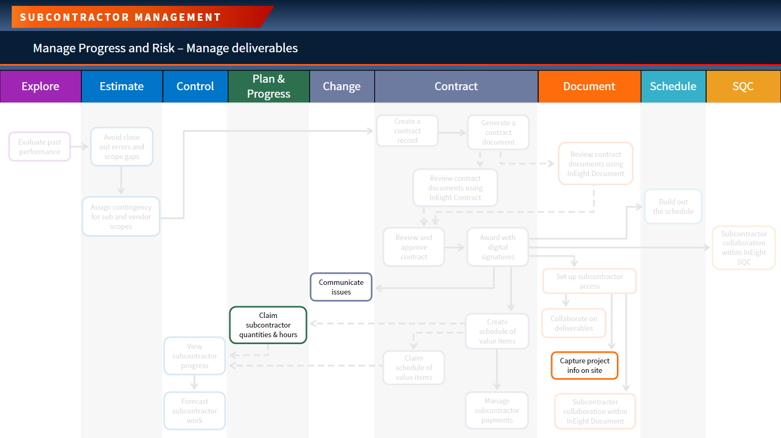
Task: Open the Schedule header tab
Action: pos(673,86)
